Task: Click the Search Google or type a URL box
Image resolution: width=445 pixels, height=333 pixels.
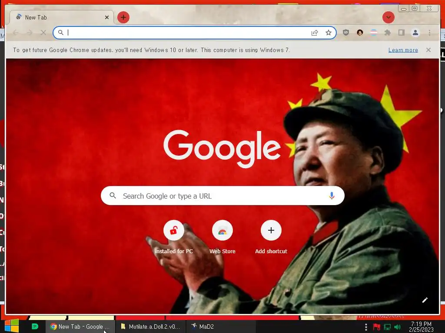Action: (222, 196)
